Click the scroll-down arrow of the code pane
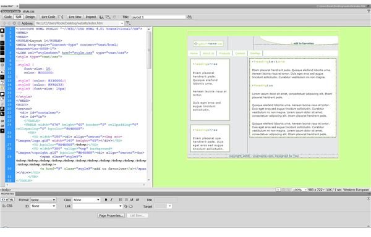 (149, 180)
